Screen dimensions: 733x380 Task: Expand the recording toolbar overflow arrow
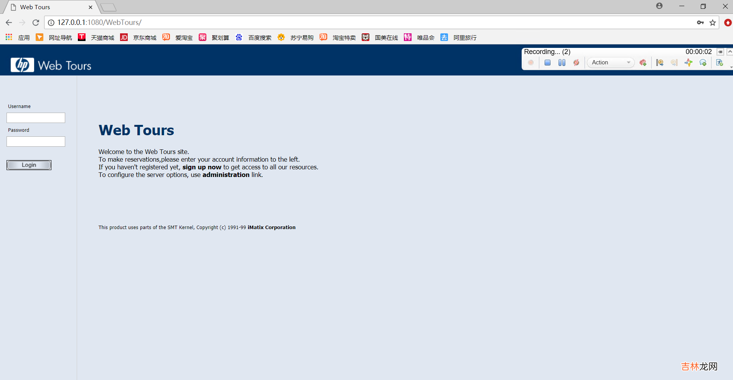tap(731, 67)
